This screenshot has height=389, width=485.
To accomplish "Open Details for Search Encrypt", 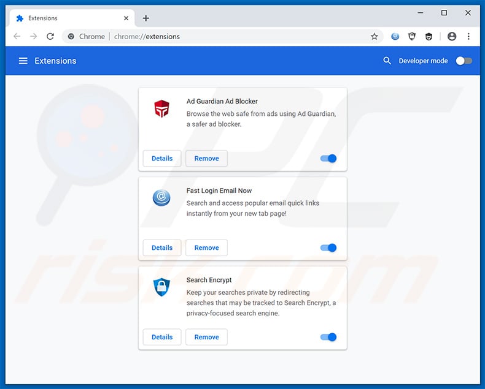I will click(162, 337).
